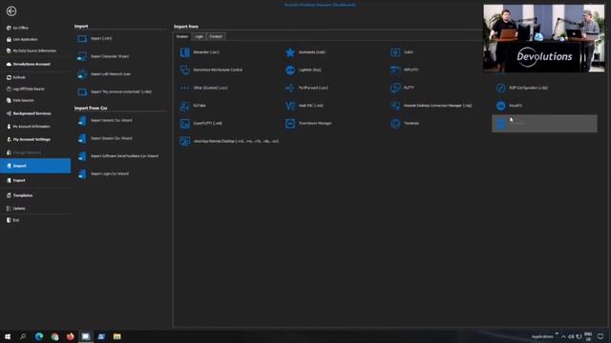This screenshot has height=343, width=611.
Task: Choose the PortForward (.csv) import
Action: pyautogui.click(x=306, y=88)
